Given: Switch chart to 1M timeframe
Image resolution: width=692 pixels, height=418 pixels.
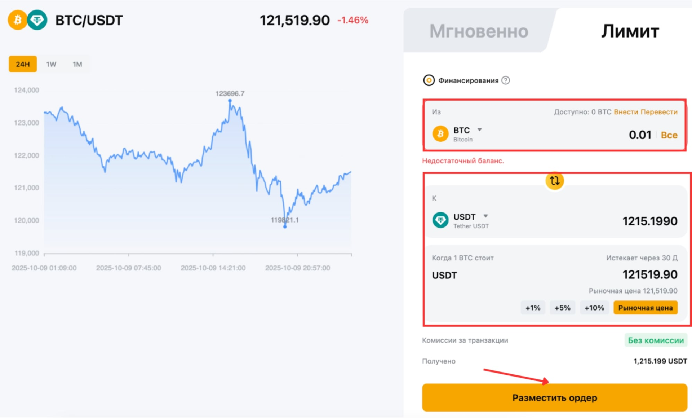Looking at the screenshot, I should coord(77,64).
